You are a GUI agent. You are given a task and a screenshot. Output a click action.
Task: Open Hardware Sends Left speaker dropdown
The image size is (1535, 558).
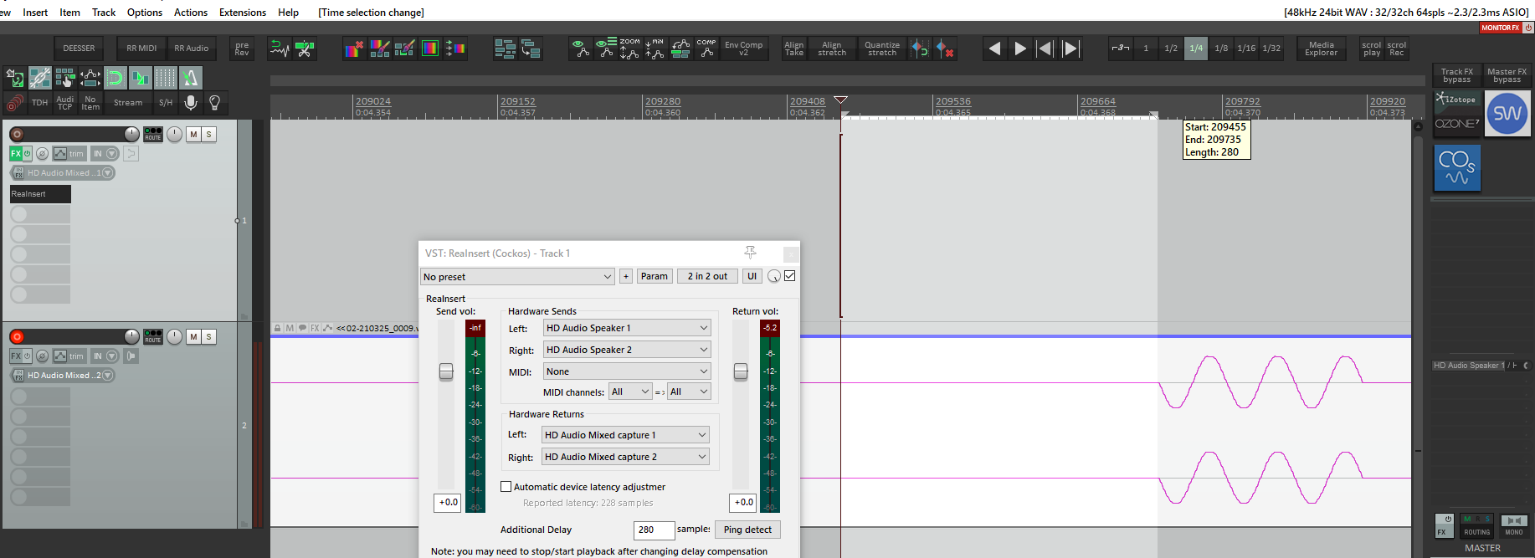(x=627, y=328)
